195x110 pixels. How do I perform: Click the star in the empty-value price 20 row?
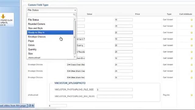click(192, 33)
